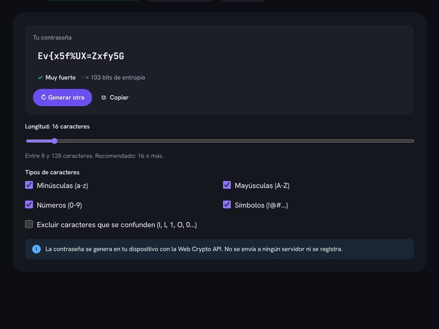This screenshot has width=439, height=329.
Task: Click the green check next to Muy fuerte
Action: (40, 78)
